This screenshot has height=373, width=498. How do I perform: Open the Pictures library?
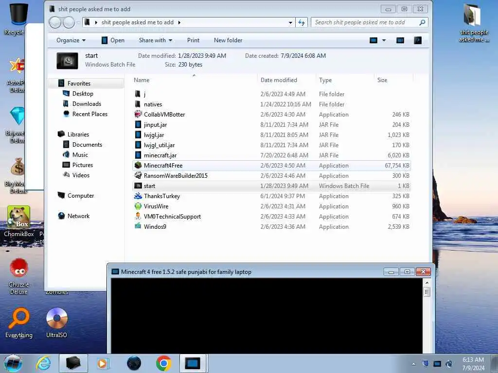point(83,165)
